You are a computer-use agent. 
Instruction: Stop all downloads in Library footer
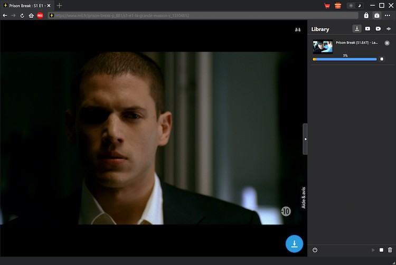coord(381,250)
